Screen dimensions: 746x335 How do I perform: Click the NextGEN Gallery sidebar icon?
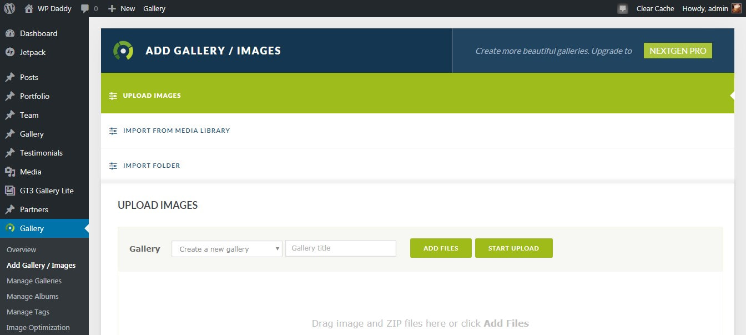point(9,228)
